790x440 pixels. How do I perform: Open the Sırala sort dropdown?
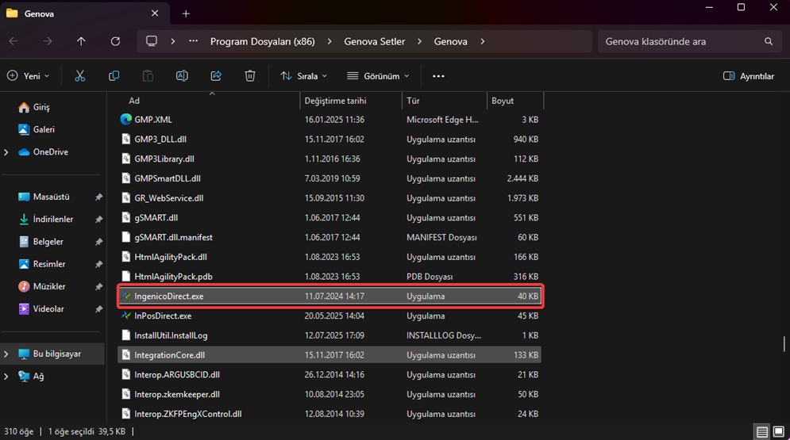[x=304, y=76]
